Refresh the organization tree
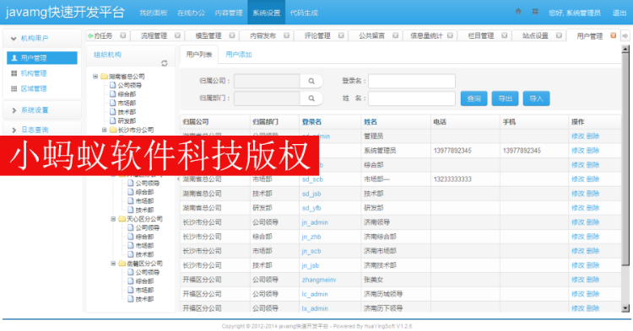633x331 pixels. 165,63
